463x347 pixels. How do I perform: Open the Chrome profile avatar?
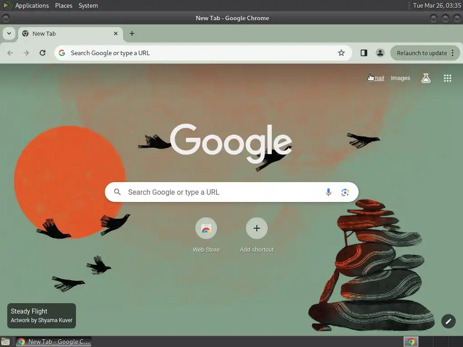[x=380, y=53]
